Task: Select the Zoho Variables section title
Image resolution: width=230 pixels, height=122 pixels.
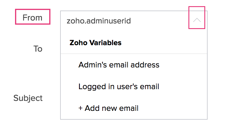Action: [96, 43]
